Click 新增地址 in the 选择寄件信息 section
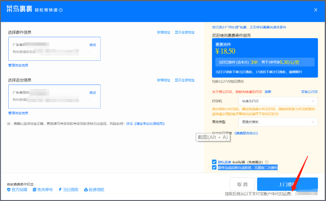Viewport: 326px width, 201px height. (x=163, y=32)
